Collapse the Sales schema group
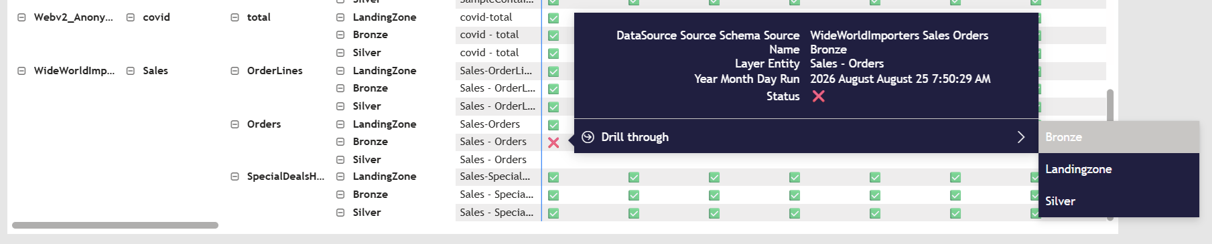The height and width of the screenshot is (244, 1212). tap(131, 71)
